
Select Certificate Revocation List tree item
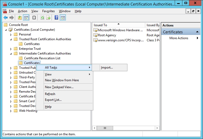42,58
